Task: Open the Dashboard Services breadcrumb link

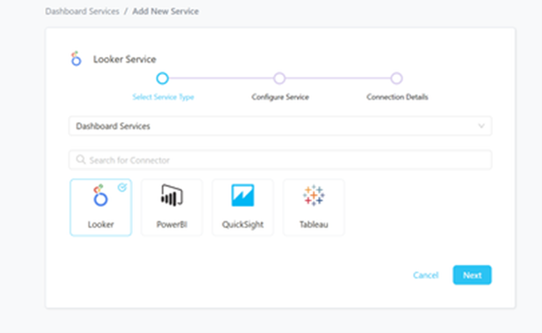Action: click(82, 11)
